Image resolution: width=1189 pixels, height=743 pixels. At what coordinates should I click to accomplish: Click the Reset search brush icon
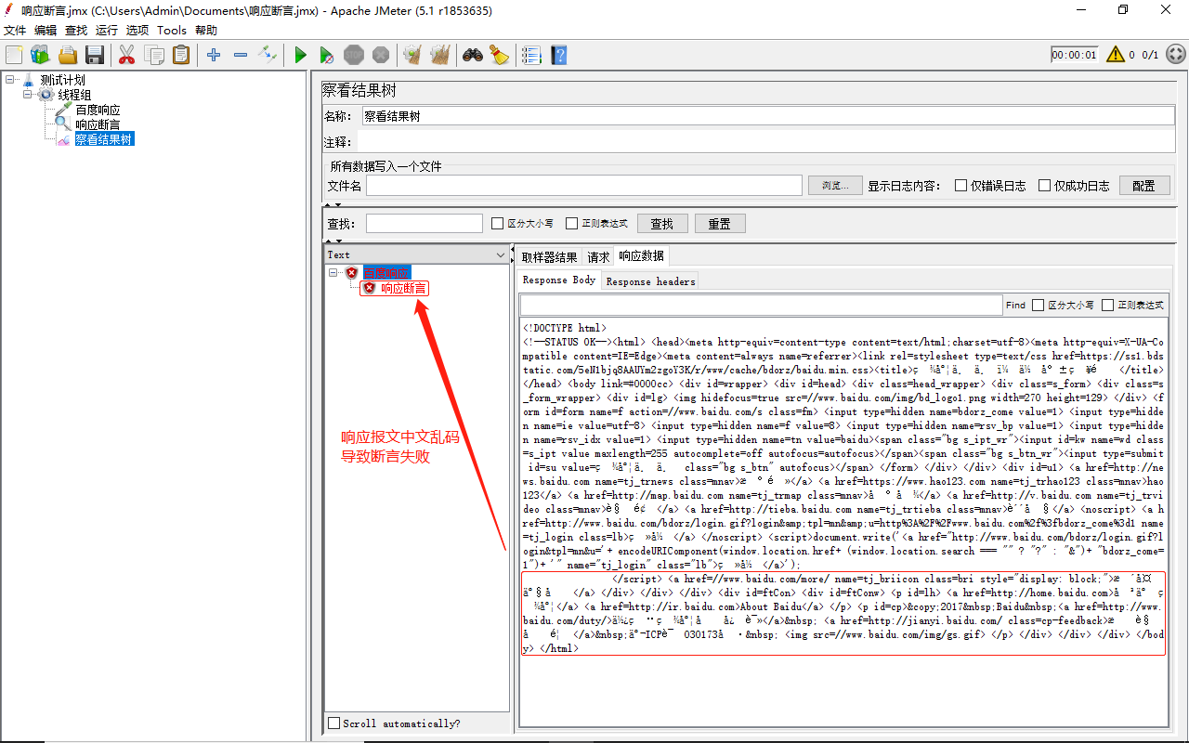[x=500, y=55]
